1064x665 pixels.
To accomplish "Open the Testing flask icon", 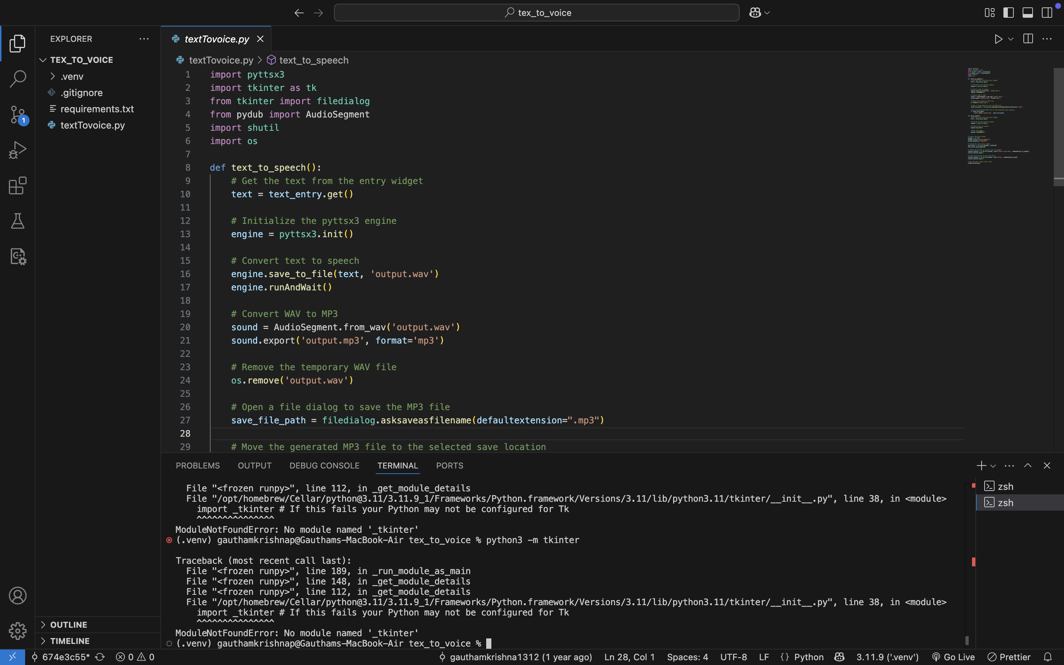I will pos(18,221).
